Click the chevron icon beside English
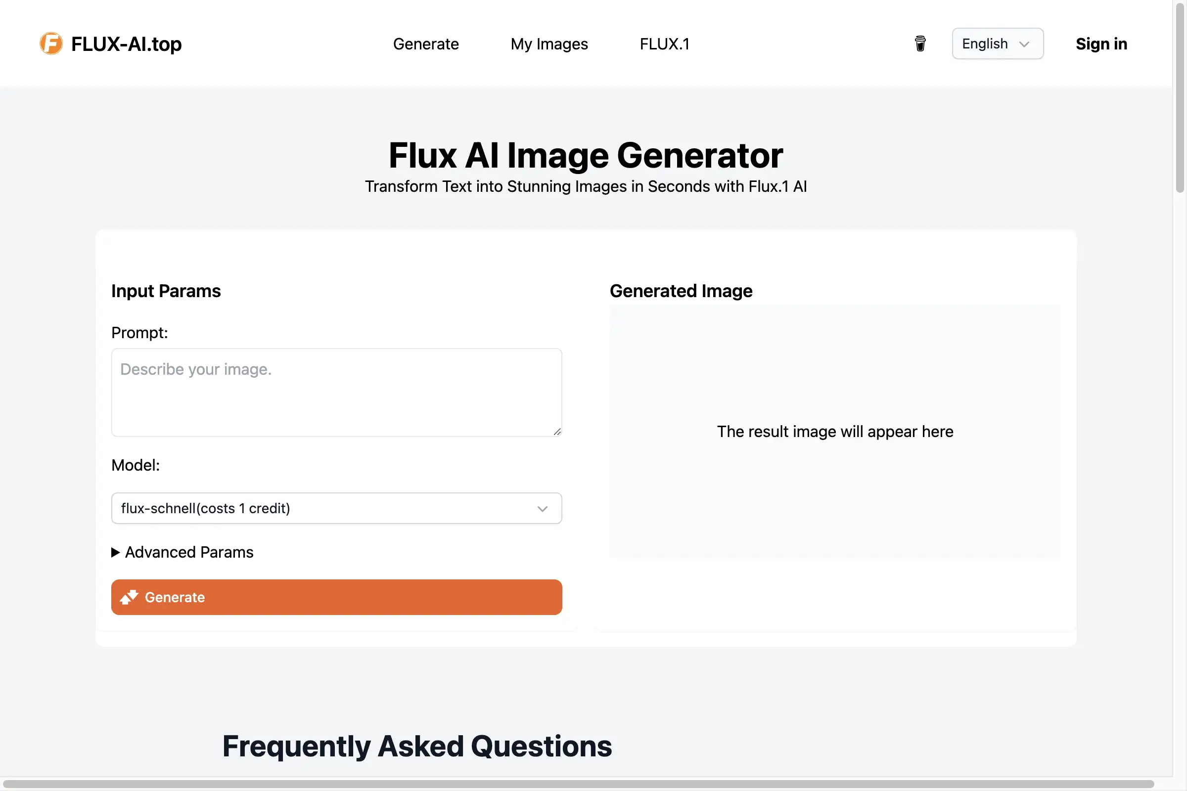Image resolution: width=1187 pixels, height=791 pixels. (1025, 44)
